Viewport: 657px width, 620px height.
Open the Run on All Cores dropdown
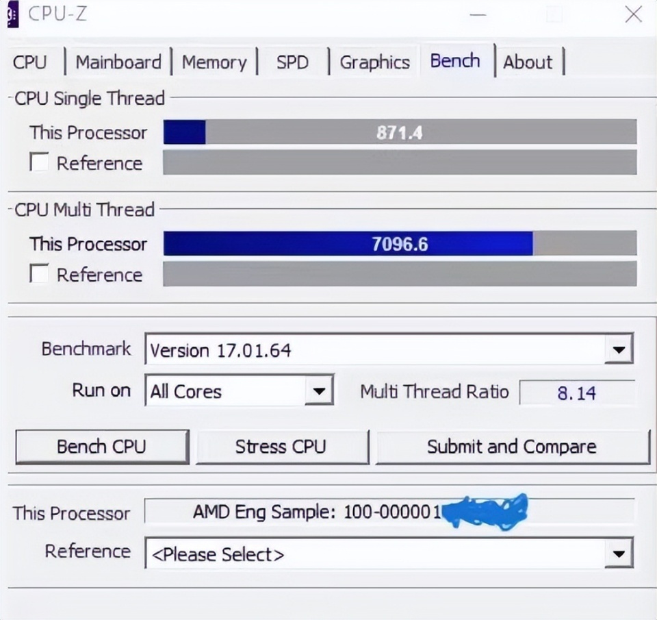(x=240, y=390)
